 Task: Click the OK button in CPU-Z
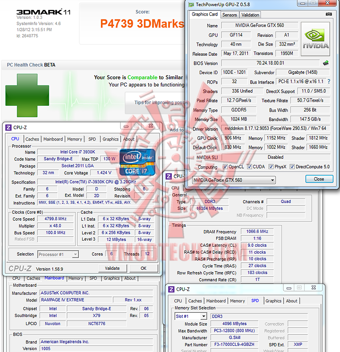(x=144, y=268)
